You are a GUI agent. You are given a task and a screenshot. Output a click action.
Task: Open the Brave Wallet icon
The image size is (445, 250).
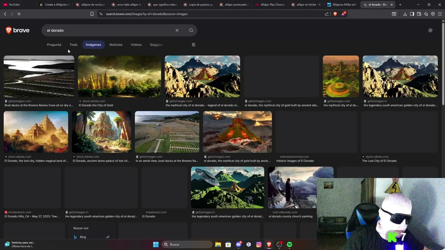419,14
